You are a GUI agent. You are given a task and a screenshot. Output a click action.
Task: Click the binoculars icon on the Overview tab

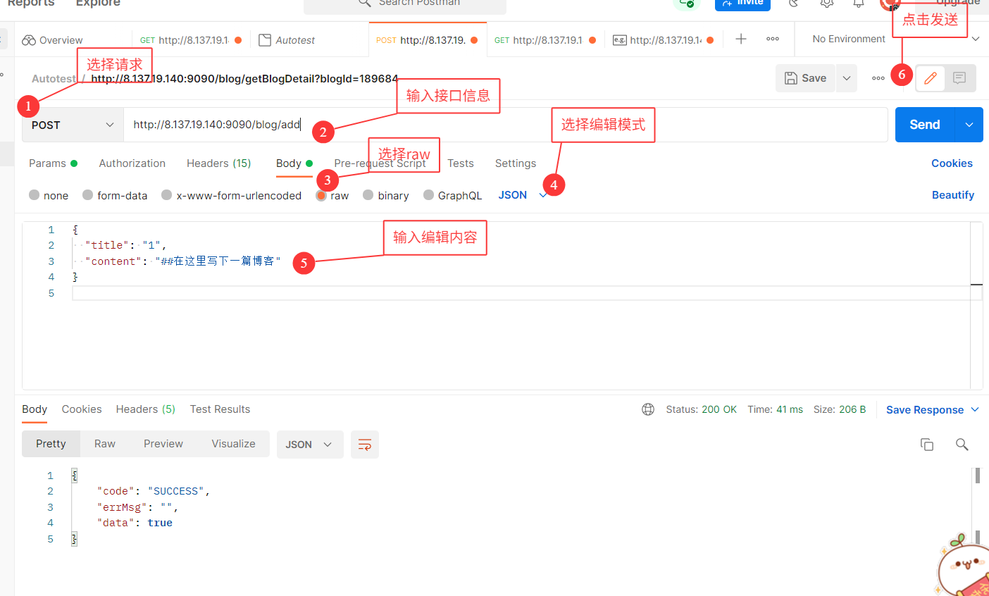click(29, 40)
